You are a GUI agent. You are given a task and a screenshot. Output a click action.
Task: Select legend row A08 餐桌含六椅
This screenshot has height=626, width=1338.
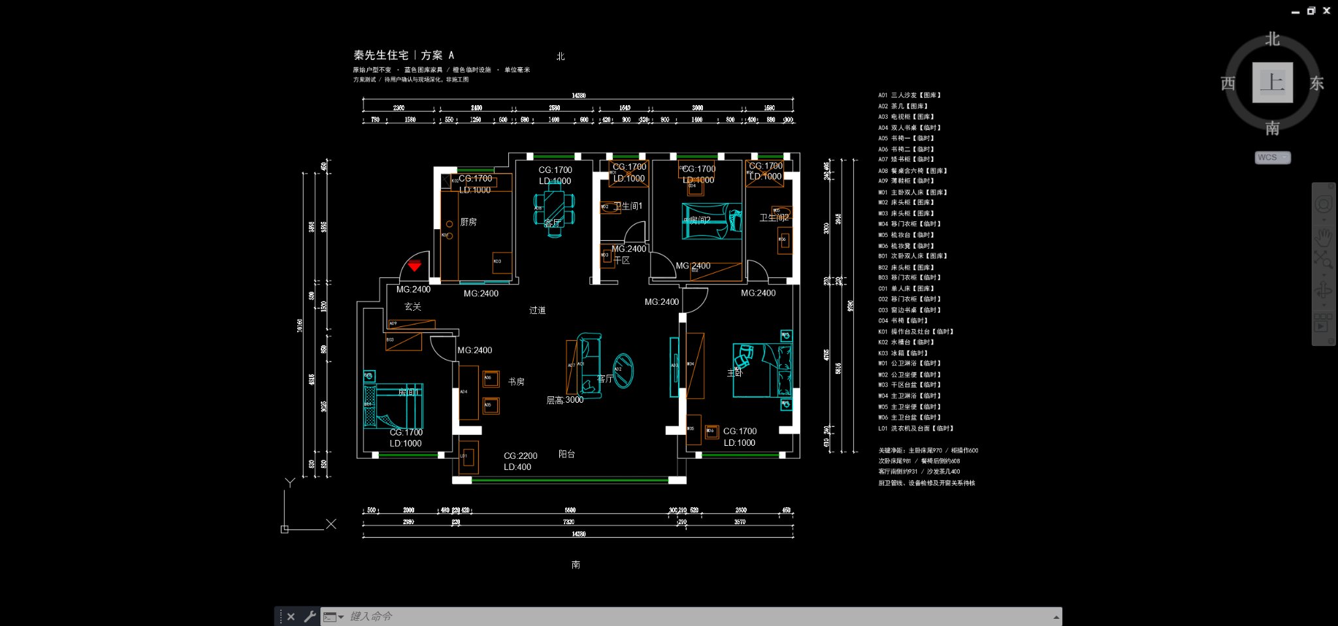913,171
